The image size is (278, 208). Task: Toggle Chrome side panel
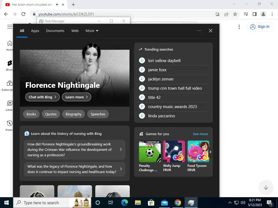255,14
